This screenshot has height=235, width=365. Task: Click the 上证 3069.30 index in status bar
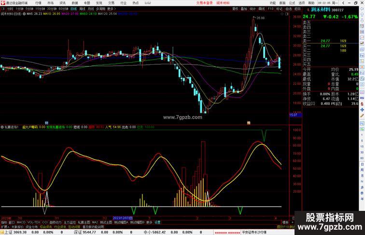click(15, 232)
